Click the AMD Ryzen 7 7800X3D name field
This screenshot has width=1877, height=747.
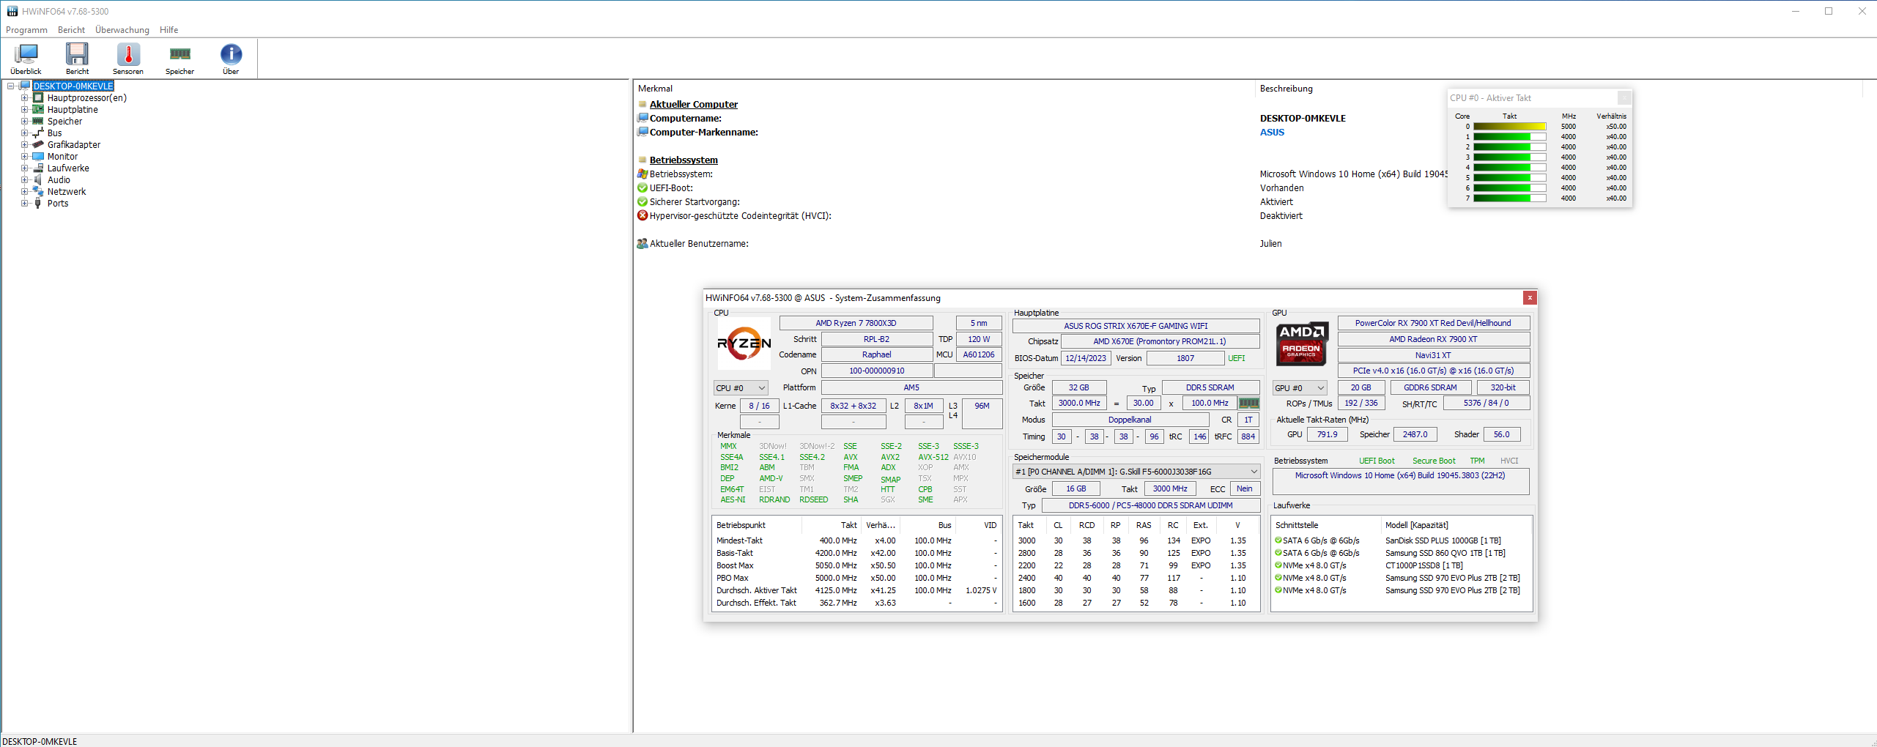point(856,323)
